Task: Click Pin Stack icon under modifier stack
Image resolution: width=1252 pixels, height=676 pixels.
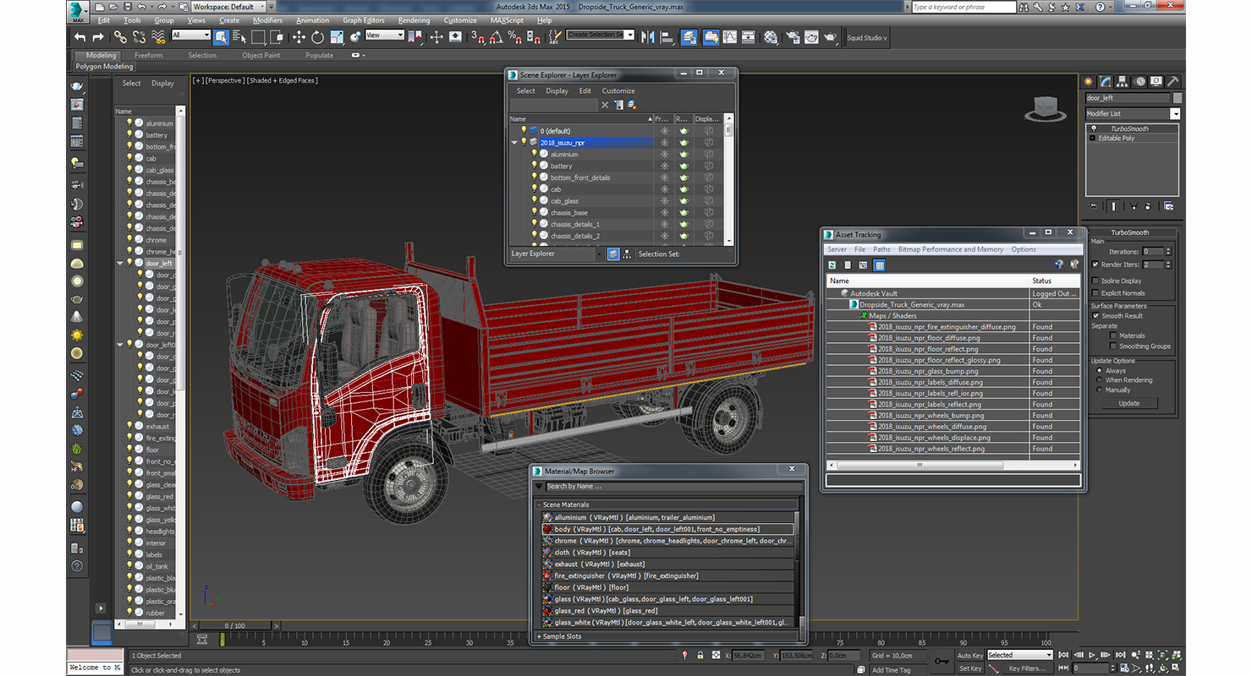Action: (1093, 205)
